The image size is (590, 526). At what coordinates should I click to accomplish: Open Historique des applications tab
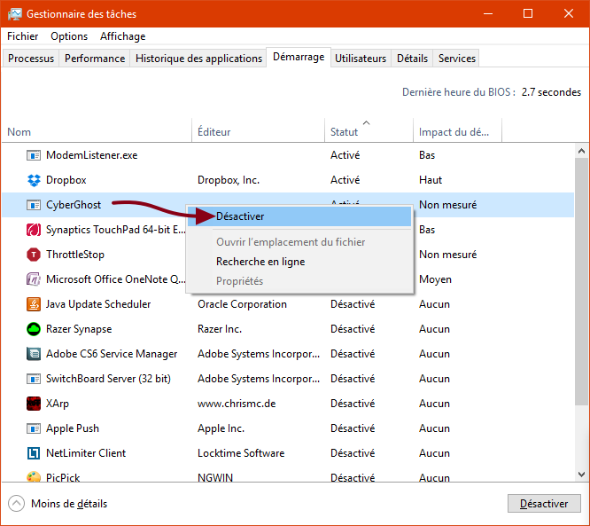198,59
